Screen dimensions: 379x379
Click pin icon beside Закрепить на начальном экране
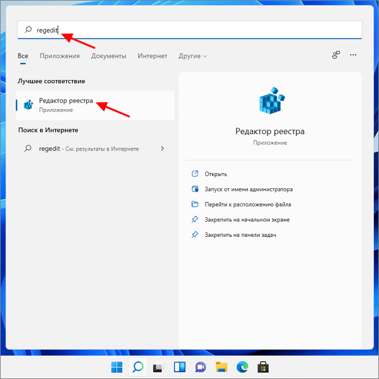195,220
